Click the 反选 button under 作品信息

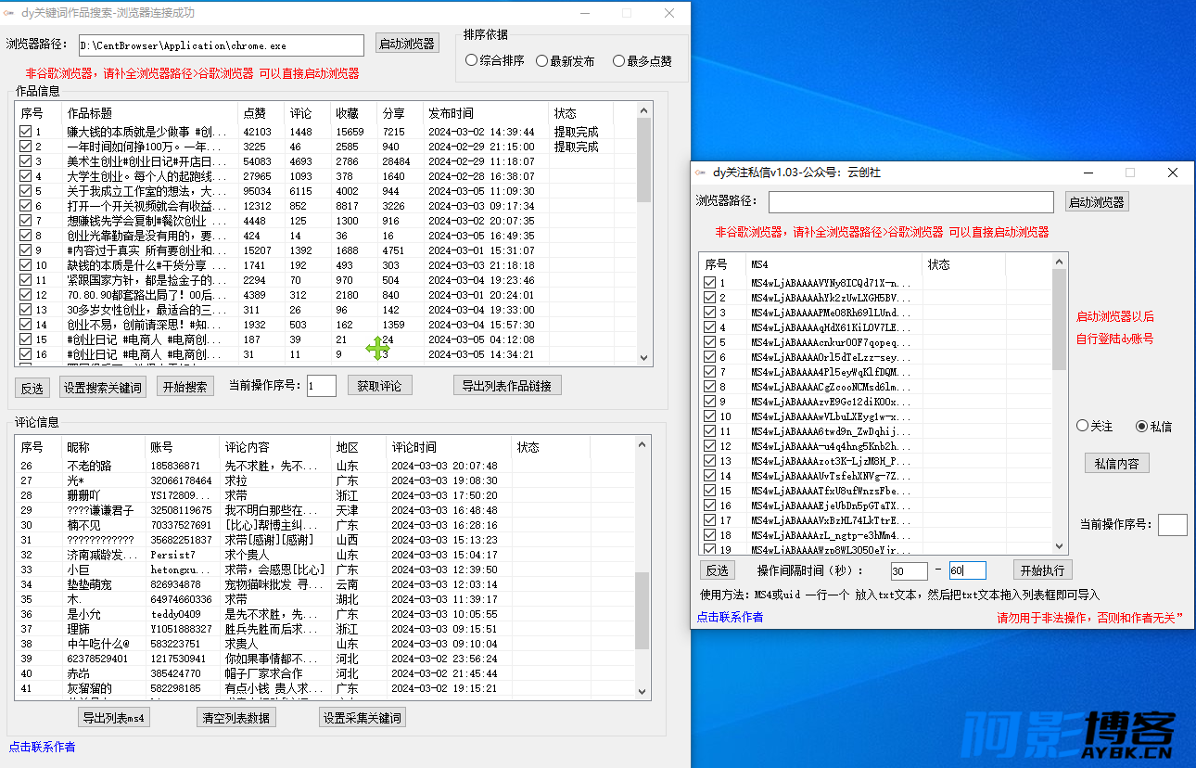(x=33, y=387)
